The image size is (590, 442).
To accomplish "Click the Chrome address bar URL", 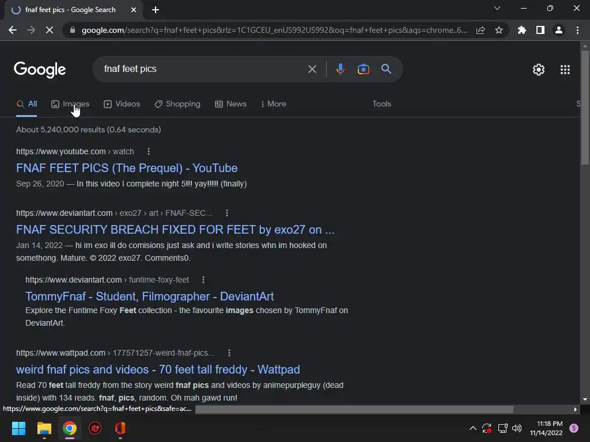I will [x=274, y=30].
